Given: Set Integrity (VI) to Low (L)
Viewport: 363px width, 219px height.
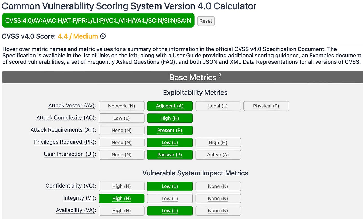Looking at the screenshot, I should point(170,199).
